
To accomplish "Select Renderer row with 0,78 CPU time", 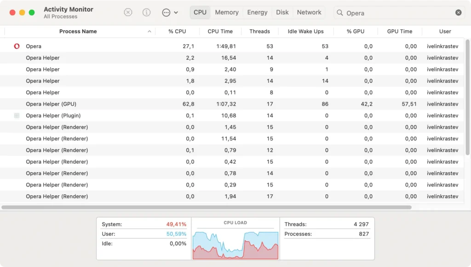I will 232,173.
